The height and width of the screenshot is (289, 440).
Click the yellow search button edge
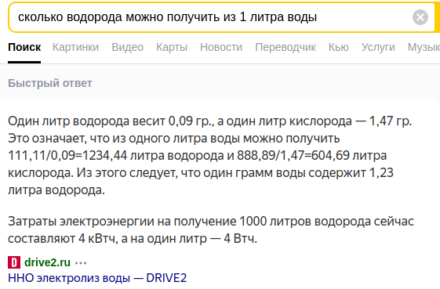pos(437,17)
